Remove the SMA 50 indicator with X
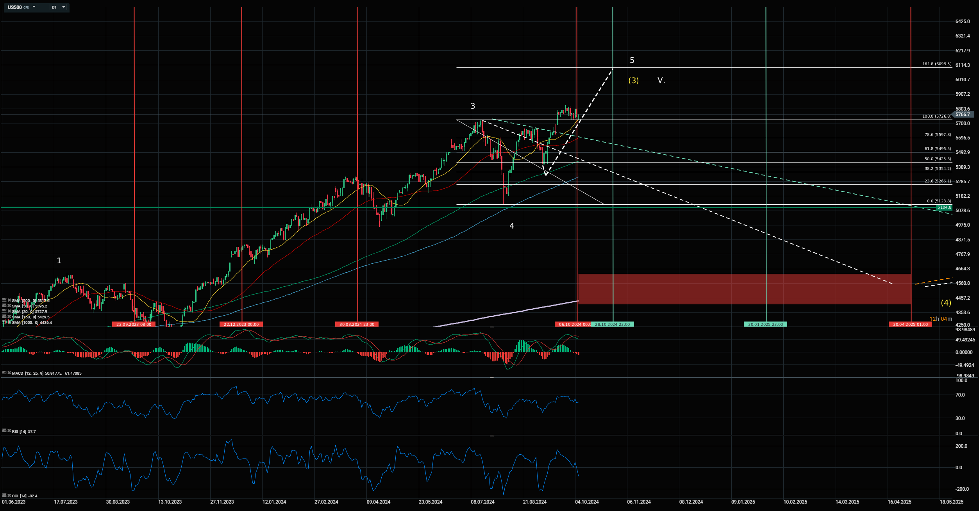979x511 pixels. (9, 306)
